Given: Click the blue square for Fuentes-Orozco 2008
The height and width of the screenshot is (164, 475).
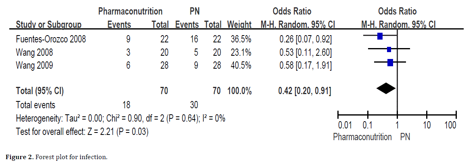Looking at the screenshot, I should (x=380, y=36).
